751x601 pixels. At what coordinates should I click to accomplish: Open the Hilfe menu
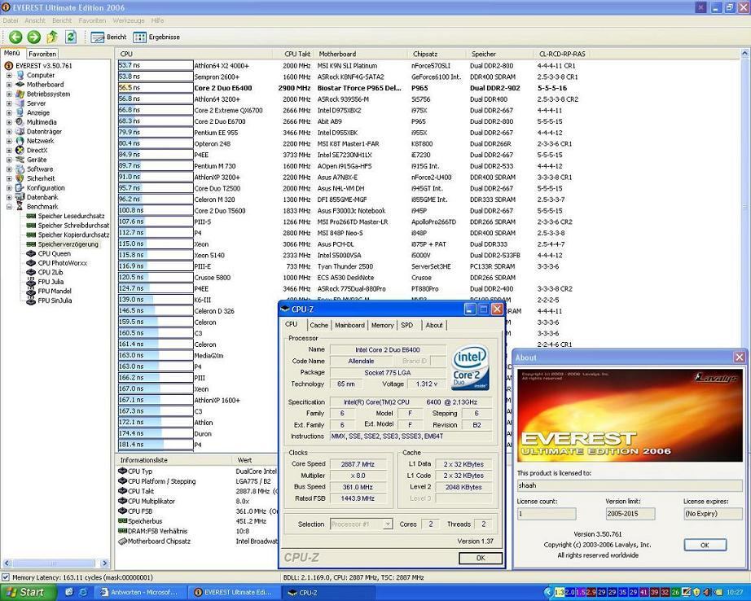tap(157, 20)
